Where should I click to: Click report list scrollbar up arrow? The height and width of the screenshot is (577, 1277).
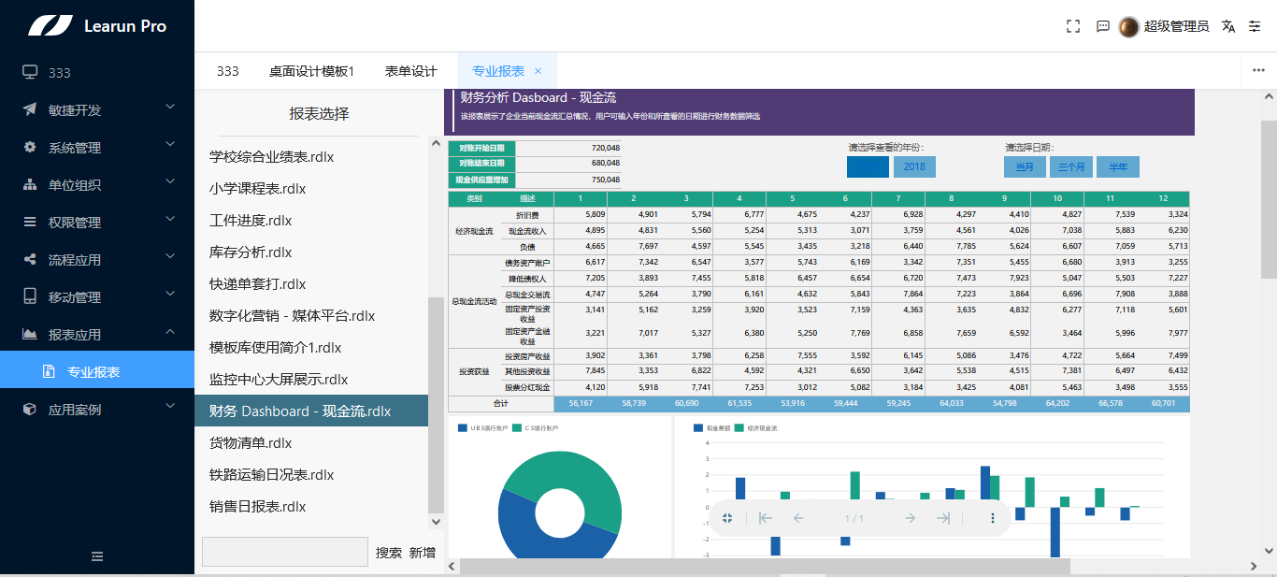click(436, 144)
